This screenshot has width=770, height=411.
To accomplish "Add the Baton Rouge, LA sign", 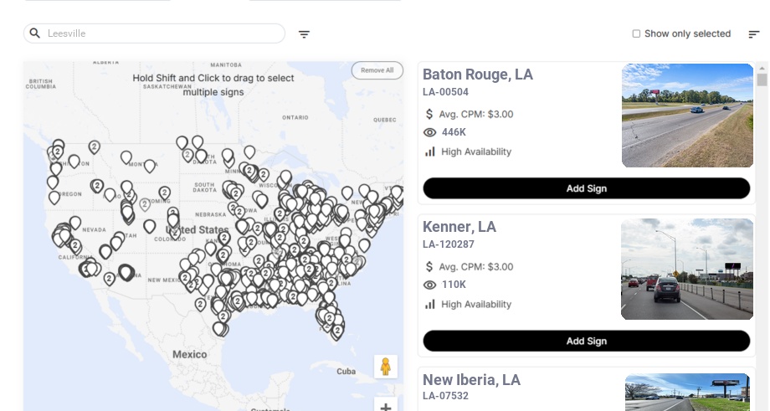I will (x=586, y=188).
